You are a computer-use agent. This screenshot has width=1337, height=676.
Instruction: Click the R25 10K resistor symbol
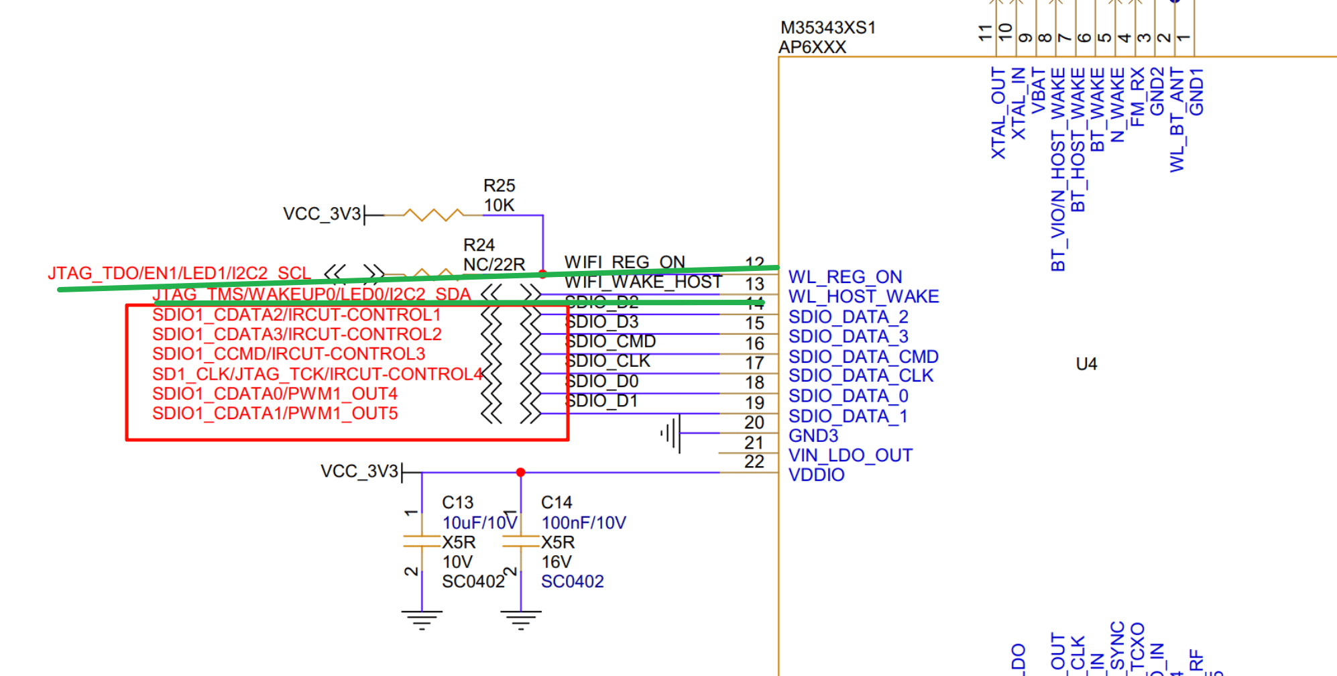(433, 215)
